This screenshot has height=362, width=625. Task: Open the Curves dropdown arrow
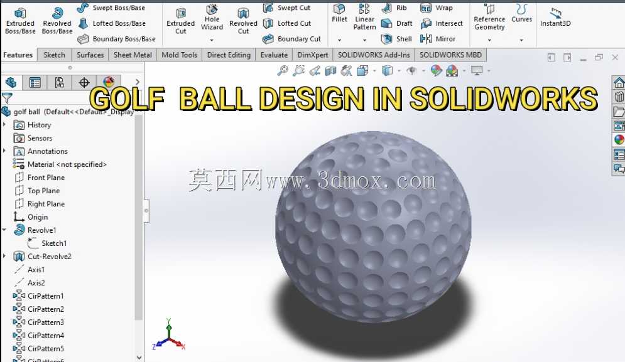point(521,40)
